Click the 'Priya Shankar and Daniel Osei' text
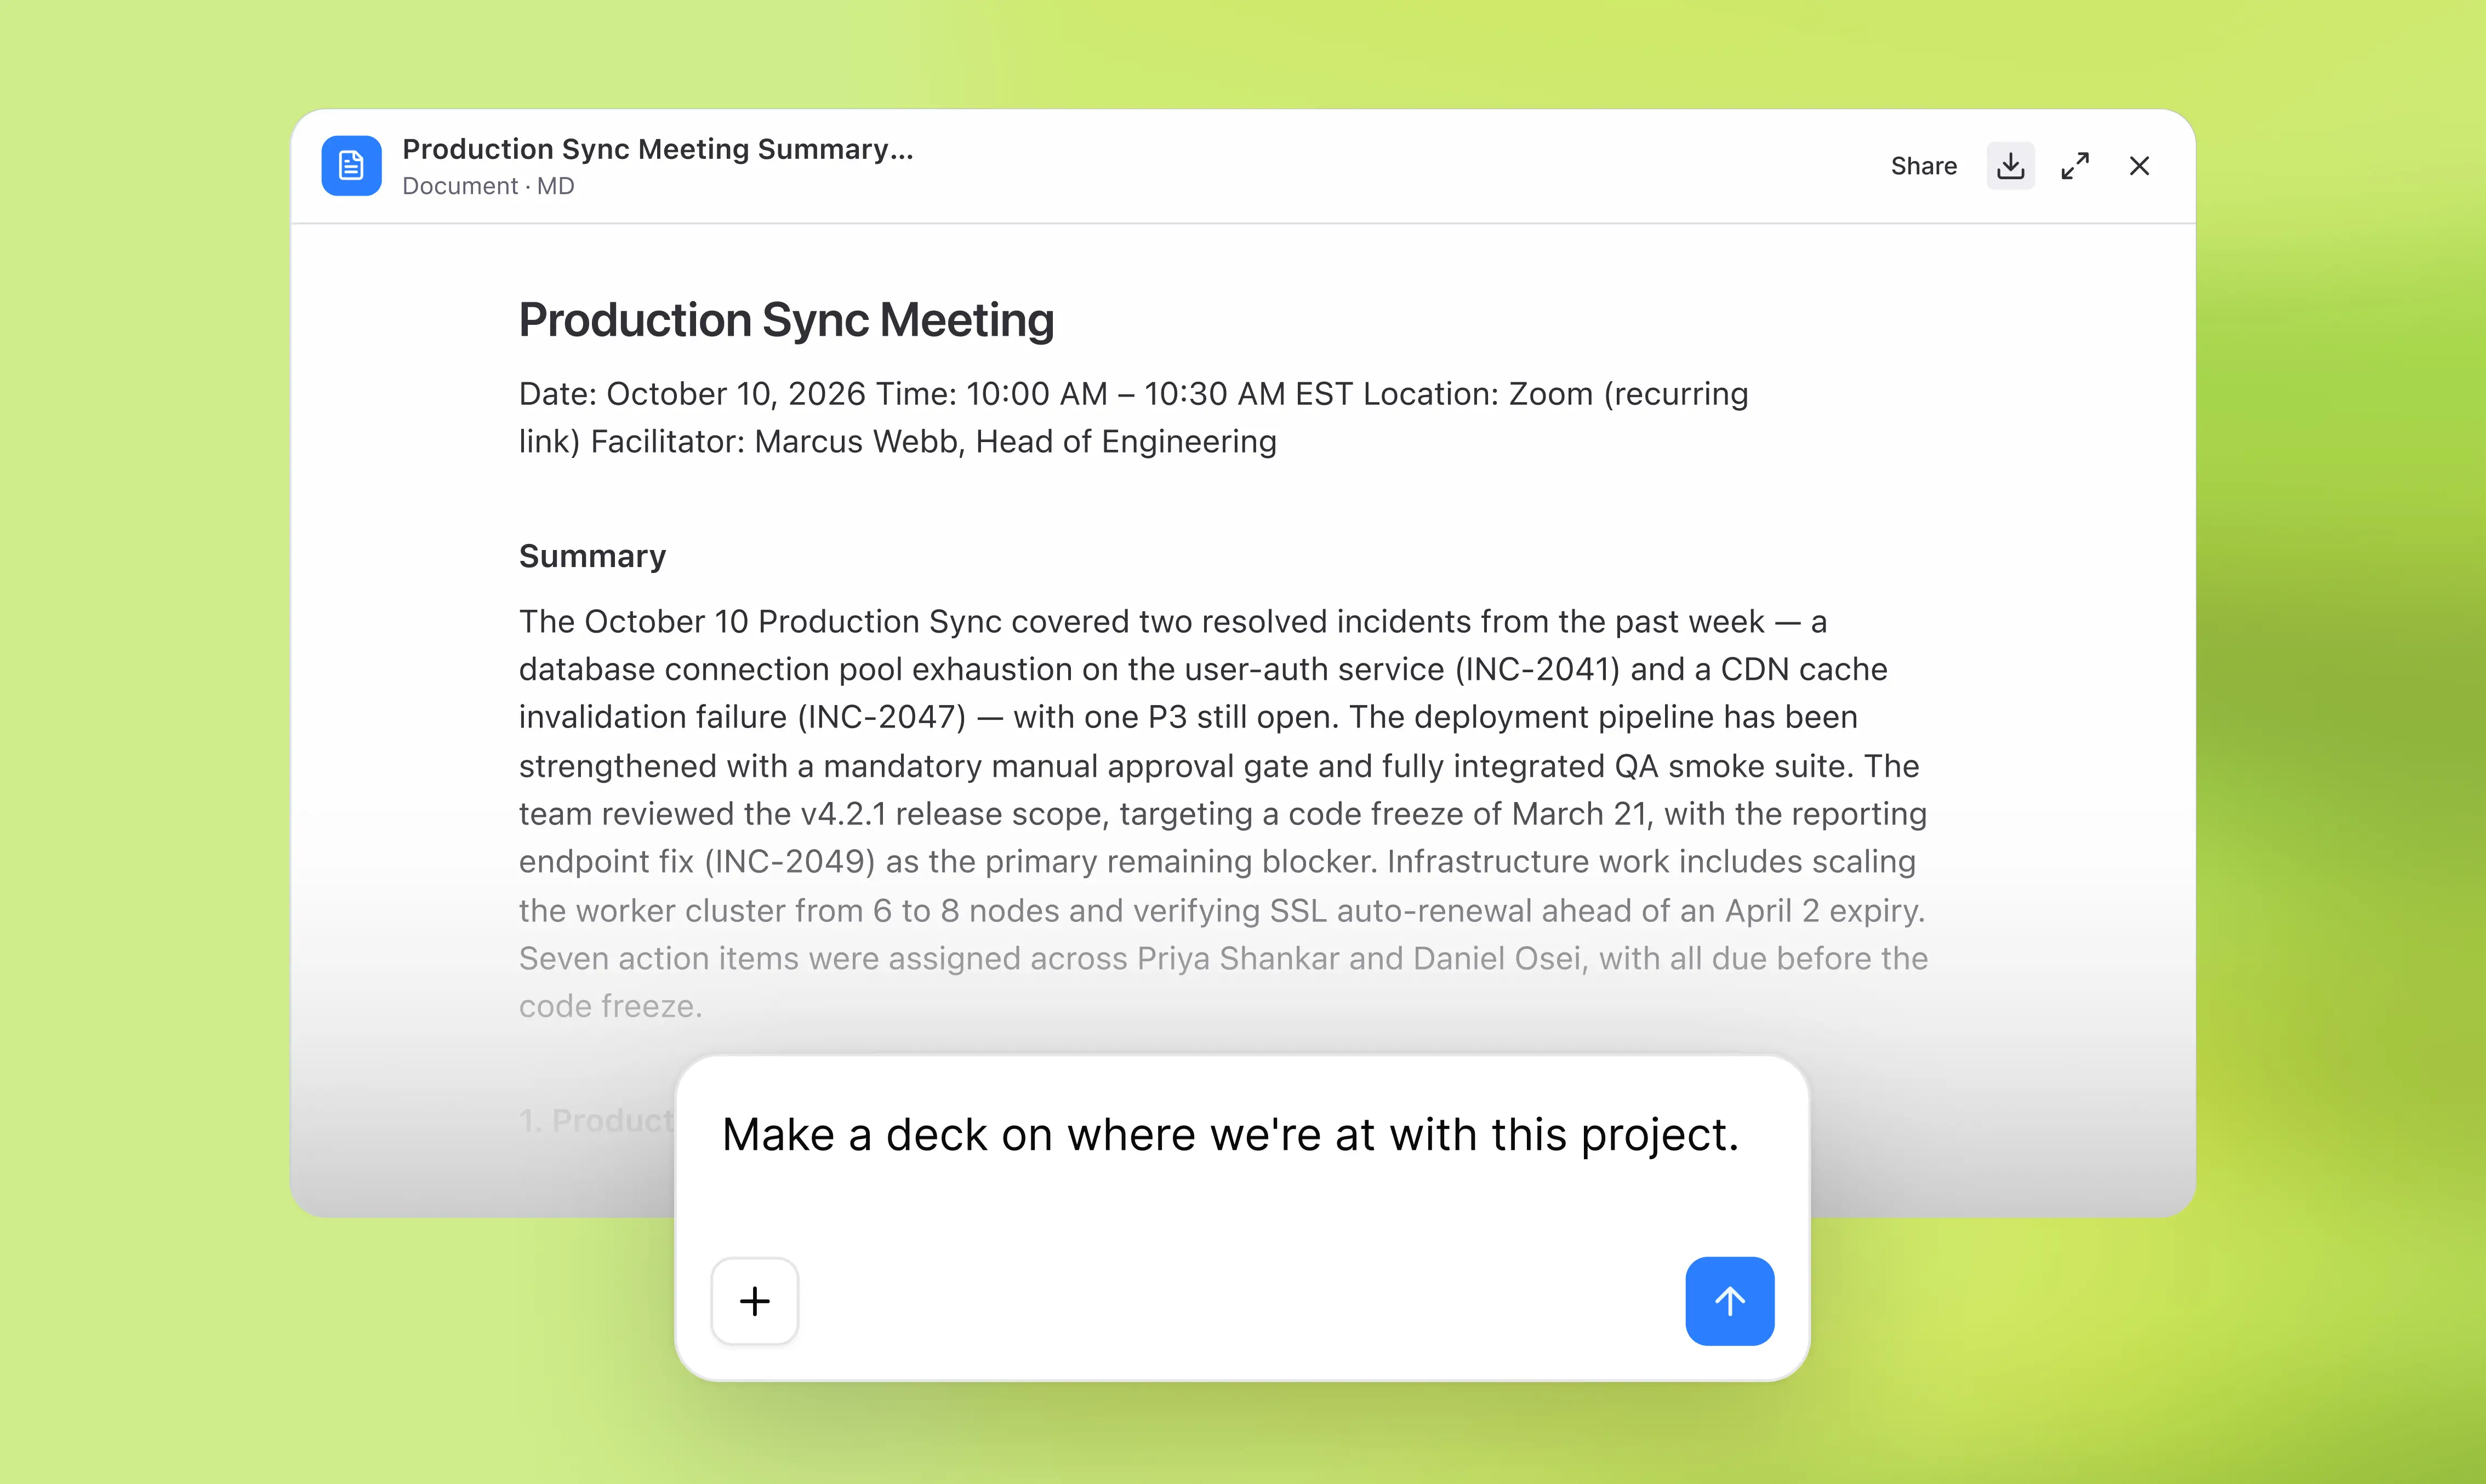2486x1484 pixels. tap(1360, 958)
